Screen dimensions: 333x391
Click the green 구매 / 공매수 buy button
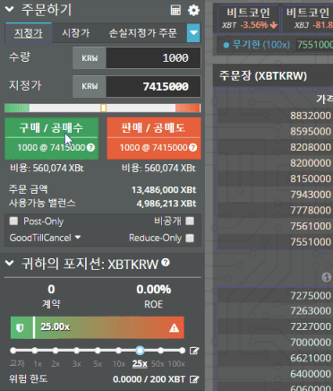(x=52, y=138)
